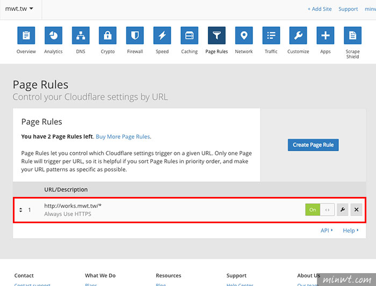Open the Caching drive icon
376x286 pixels.
[190, 35]
